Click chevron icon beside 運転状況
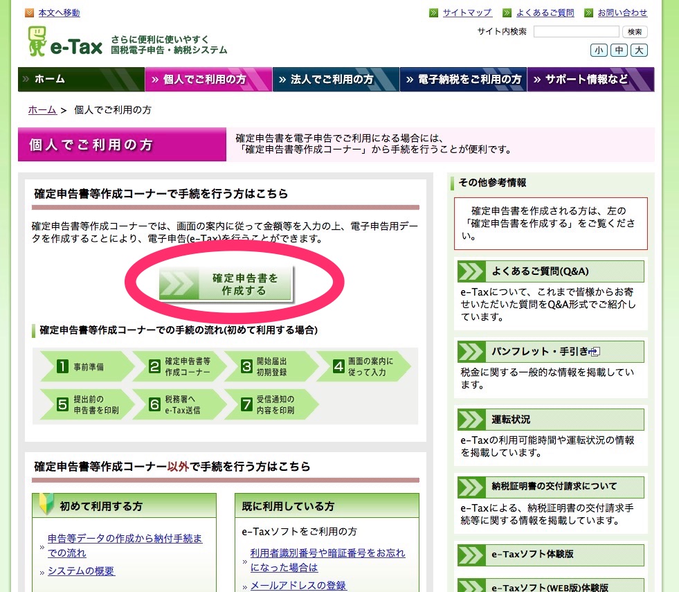 pyautogui.click(x=471, y=420)
